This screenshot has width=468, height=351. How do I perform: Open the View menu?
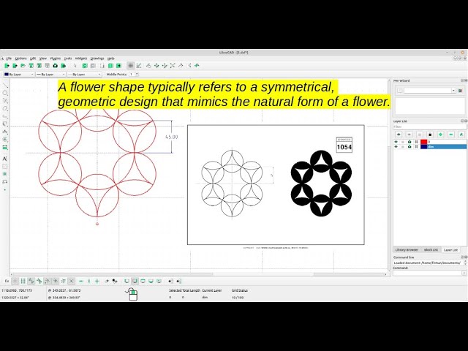pos(43,58)
